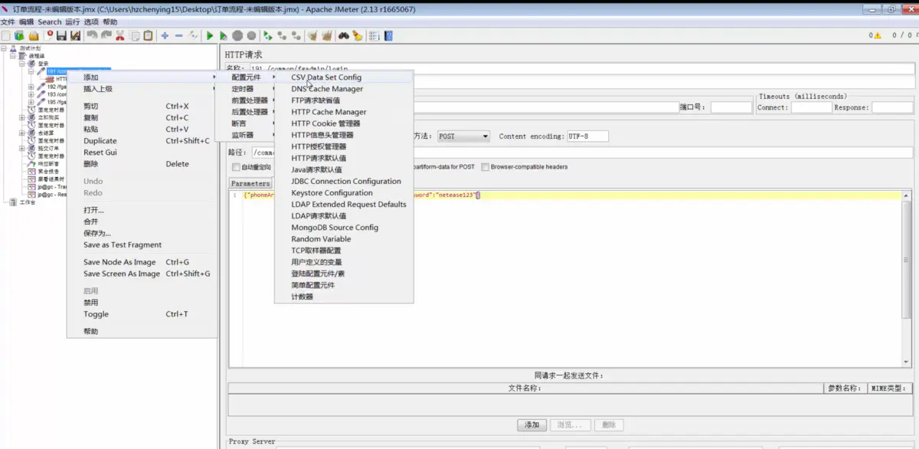Choose Save as Test Fragment
The height and width of the screenshot is (449, 919).
click(142, 245)
